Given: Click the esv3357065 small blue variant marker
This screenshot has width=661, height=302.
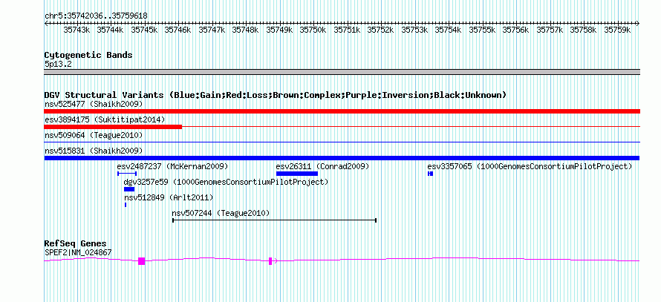Looking at the screenshot, I should [431, 174].
